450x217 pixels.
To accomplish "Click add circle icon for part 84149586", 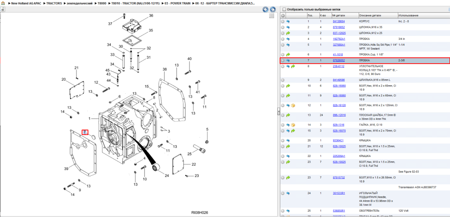I will (x=283, y=80).
